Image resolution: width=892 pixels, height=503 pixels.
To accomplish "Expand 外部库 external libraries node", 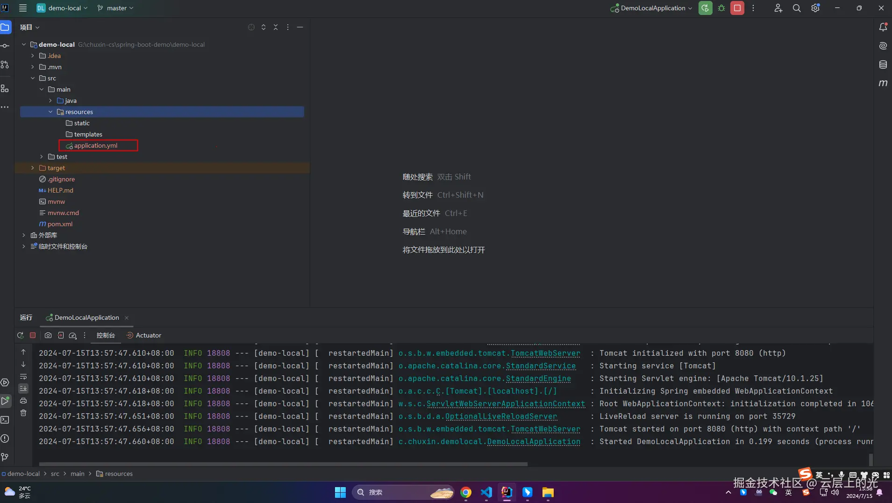I will (24, 235).
